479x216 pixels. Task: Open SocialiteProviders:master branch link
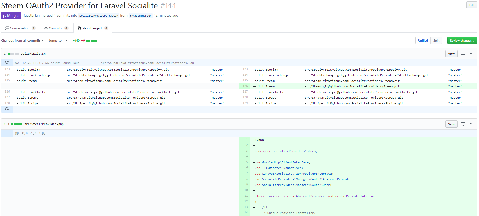[99, 16]
